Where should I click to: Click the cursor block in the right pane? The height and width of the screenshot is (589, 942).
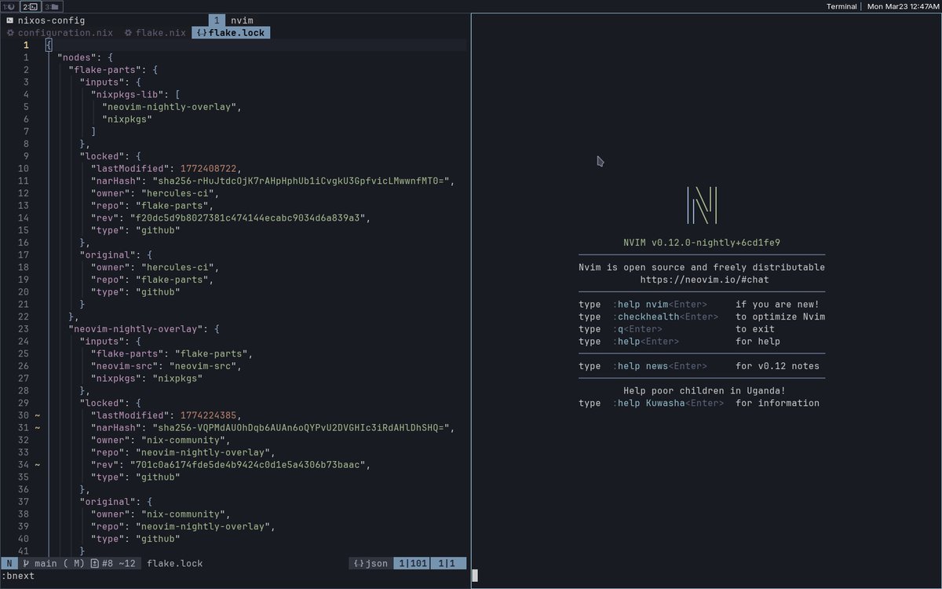475,576
